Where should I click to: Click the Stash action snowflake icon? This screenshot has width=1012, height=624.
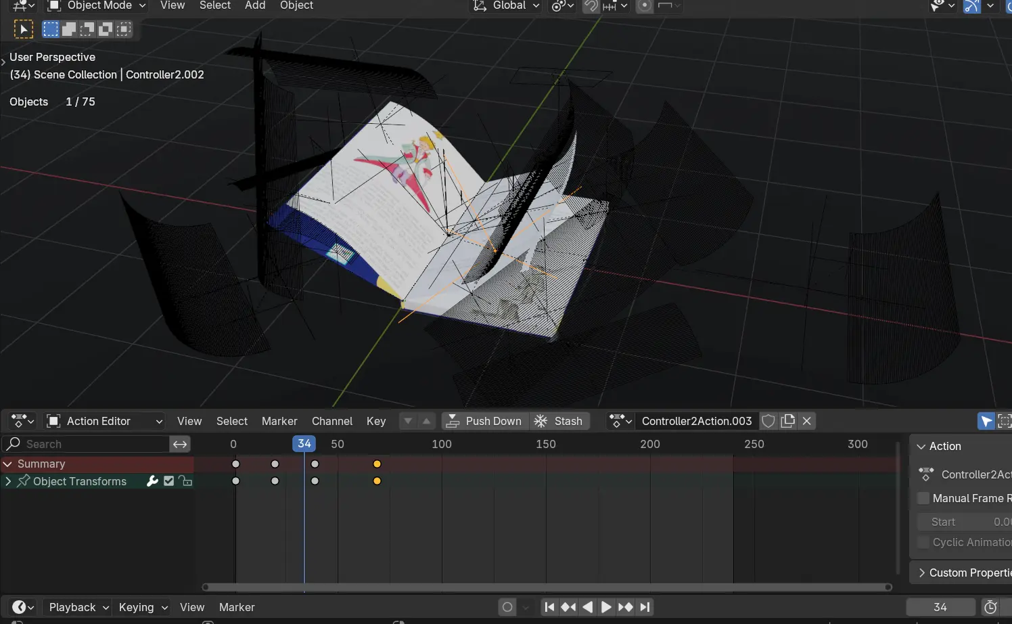[541, 421]
